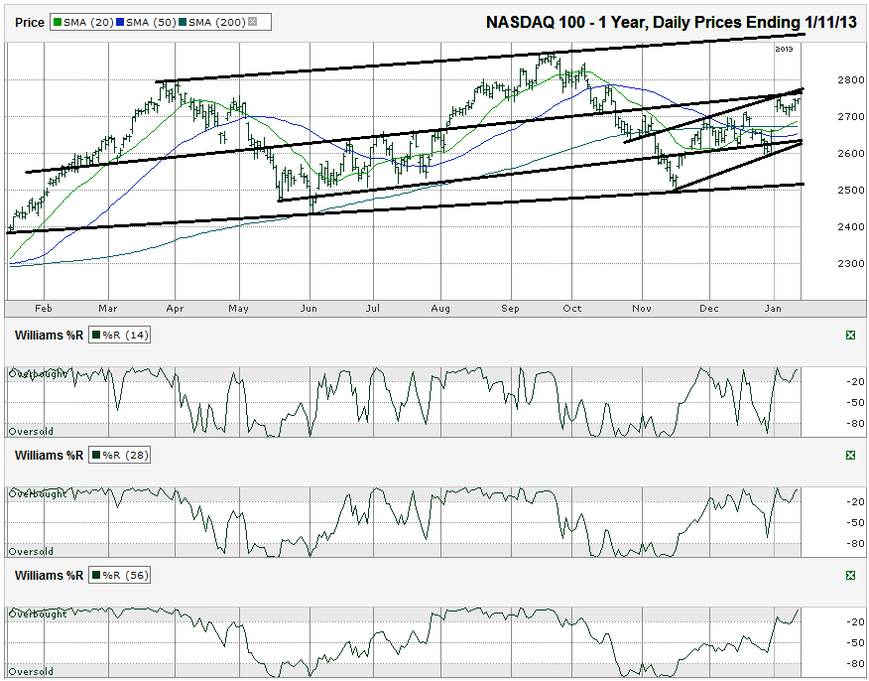Select the Sep label on the time axis
The height and width of the screenshot is (681, 869).
[x=511, y=309]
